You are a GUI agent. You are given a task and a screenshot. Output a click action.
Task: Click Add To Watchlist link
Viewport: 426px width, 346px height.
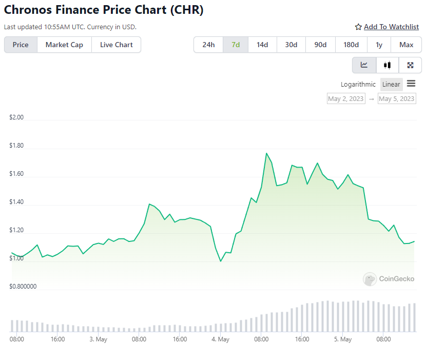(x=391, y=27)
